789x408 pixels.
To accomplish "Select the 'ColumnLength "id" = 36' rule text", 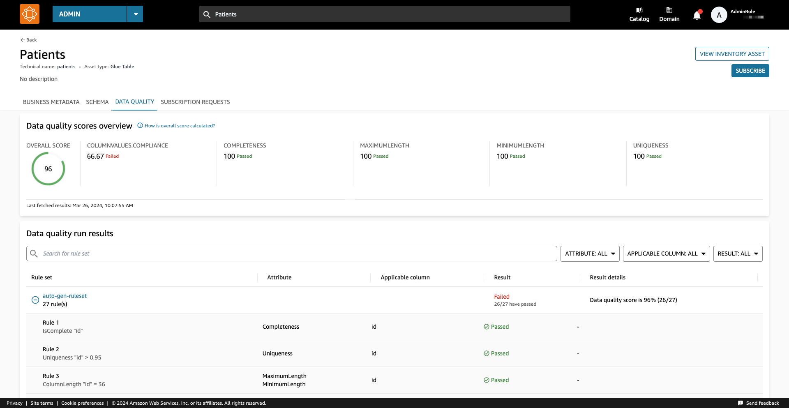I will pos(74,384).
